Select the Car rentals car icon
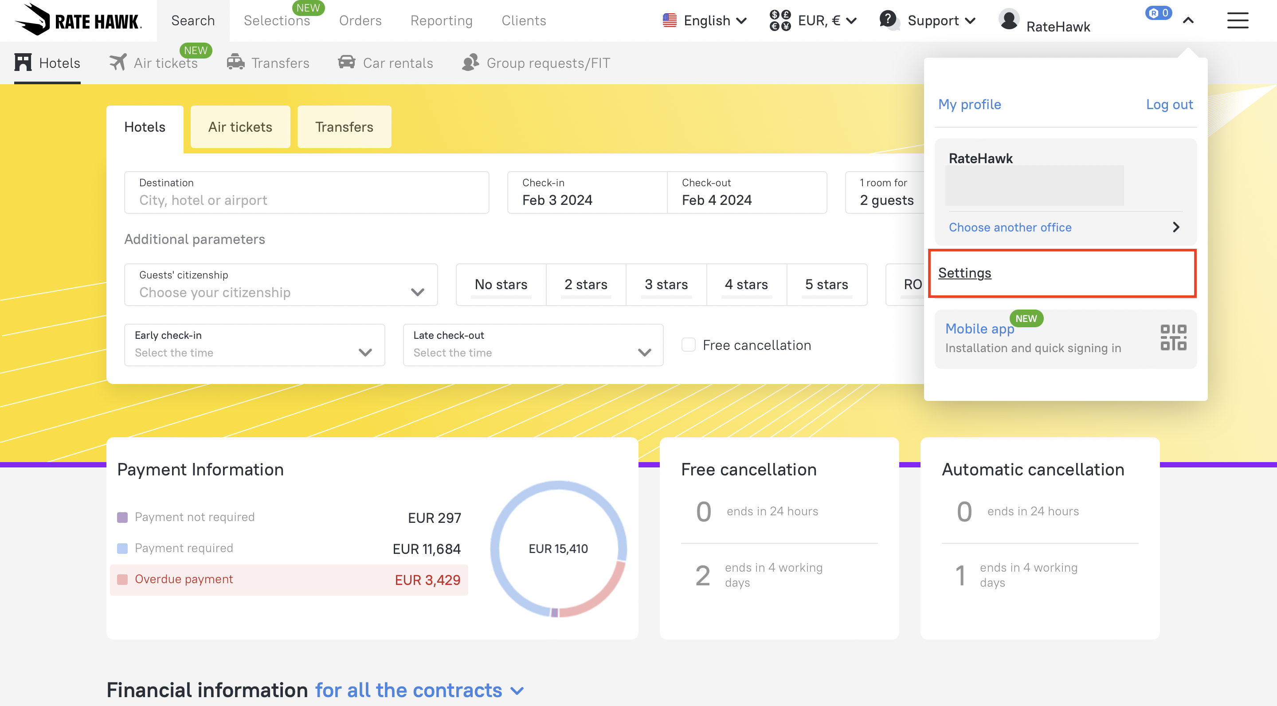The image size is (1277, 706). point(346,63)
